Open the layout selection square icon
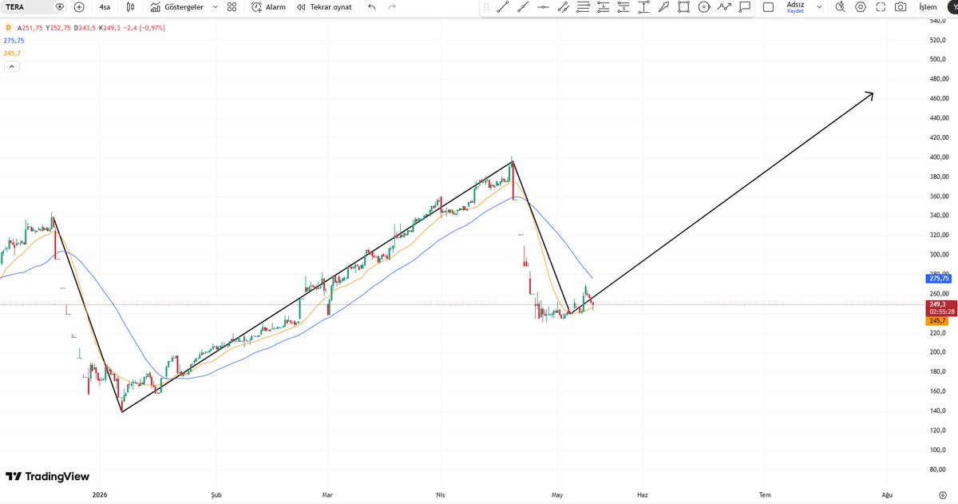The height and width of the screenshot is (504, 958). [768, 6]
